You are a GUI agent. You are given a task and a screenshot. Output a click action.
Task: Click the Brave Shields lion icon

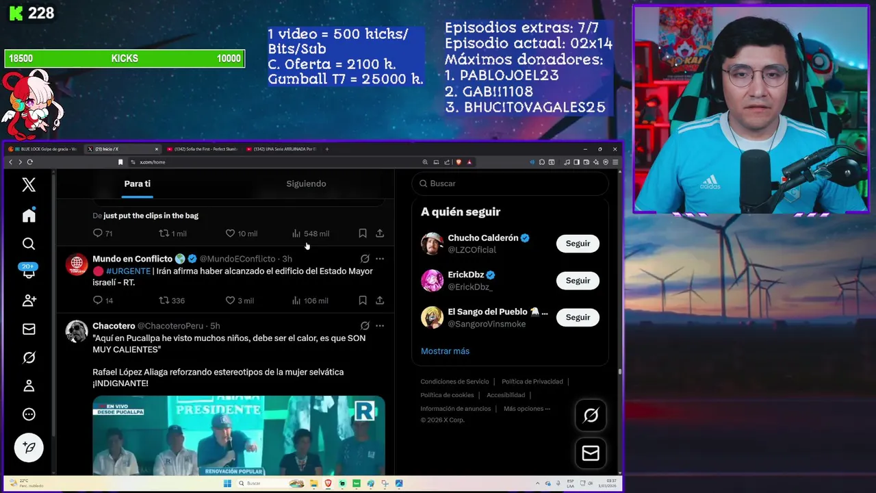pyautogui.click(x=459, y=162)
